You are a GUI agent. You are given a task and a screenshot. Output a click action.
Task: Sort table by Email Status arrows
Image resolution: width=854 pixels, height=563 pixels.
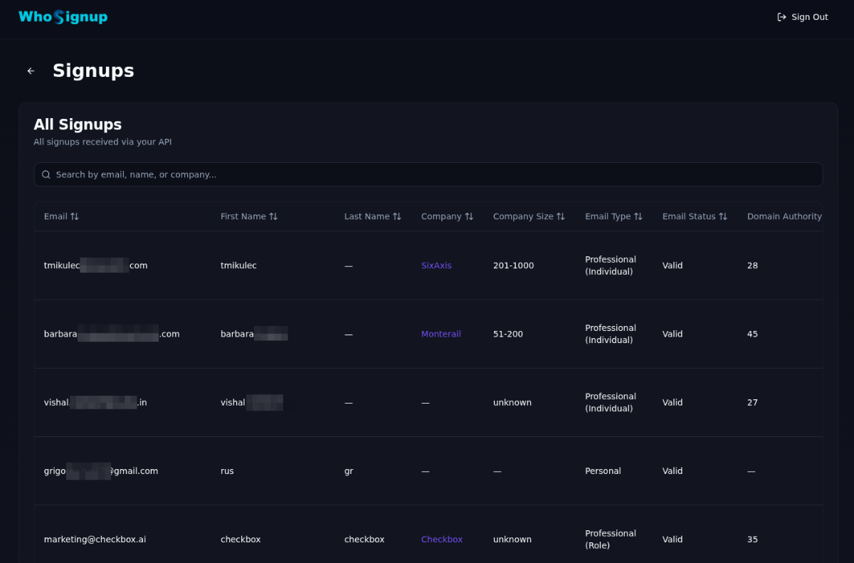click(723, 216)
